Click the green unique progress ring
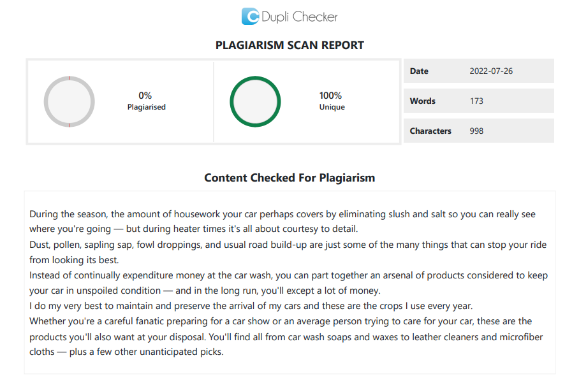The image size is (572, 381). 255,101
